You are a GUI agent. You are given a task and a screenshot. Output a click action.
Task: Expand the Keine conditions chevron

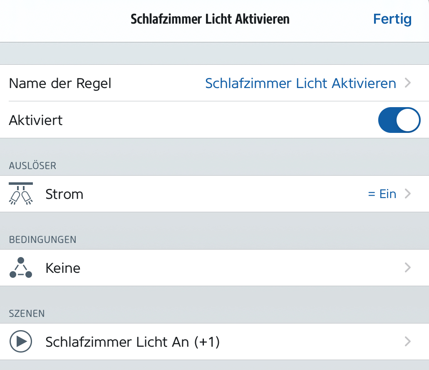pyautogui.click(x=408, y=267)
